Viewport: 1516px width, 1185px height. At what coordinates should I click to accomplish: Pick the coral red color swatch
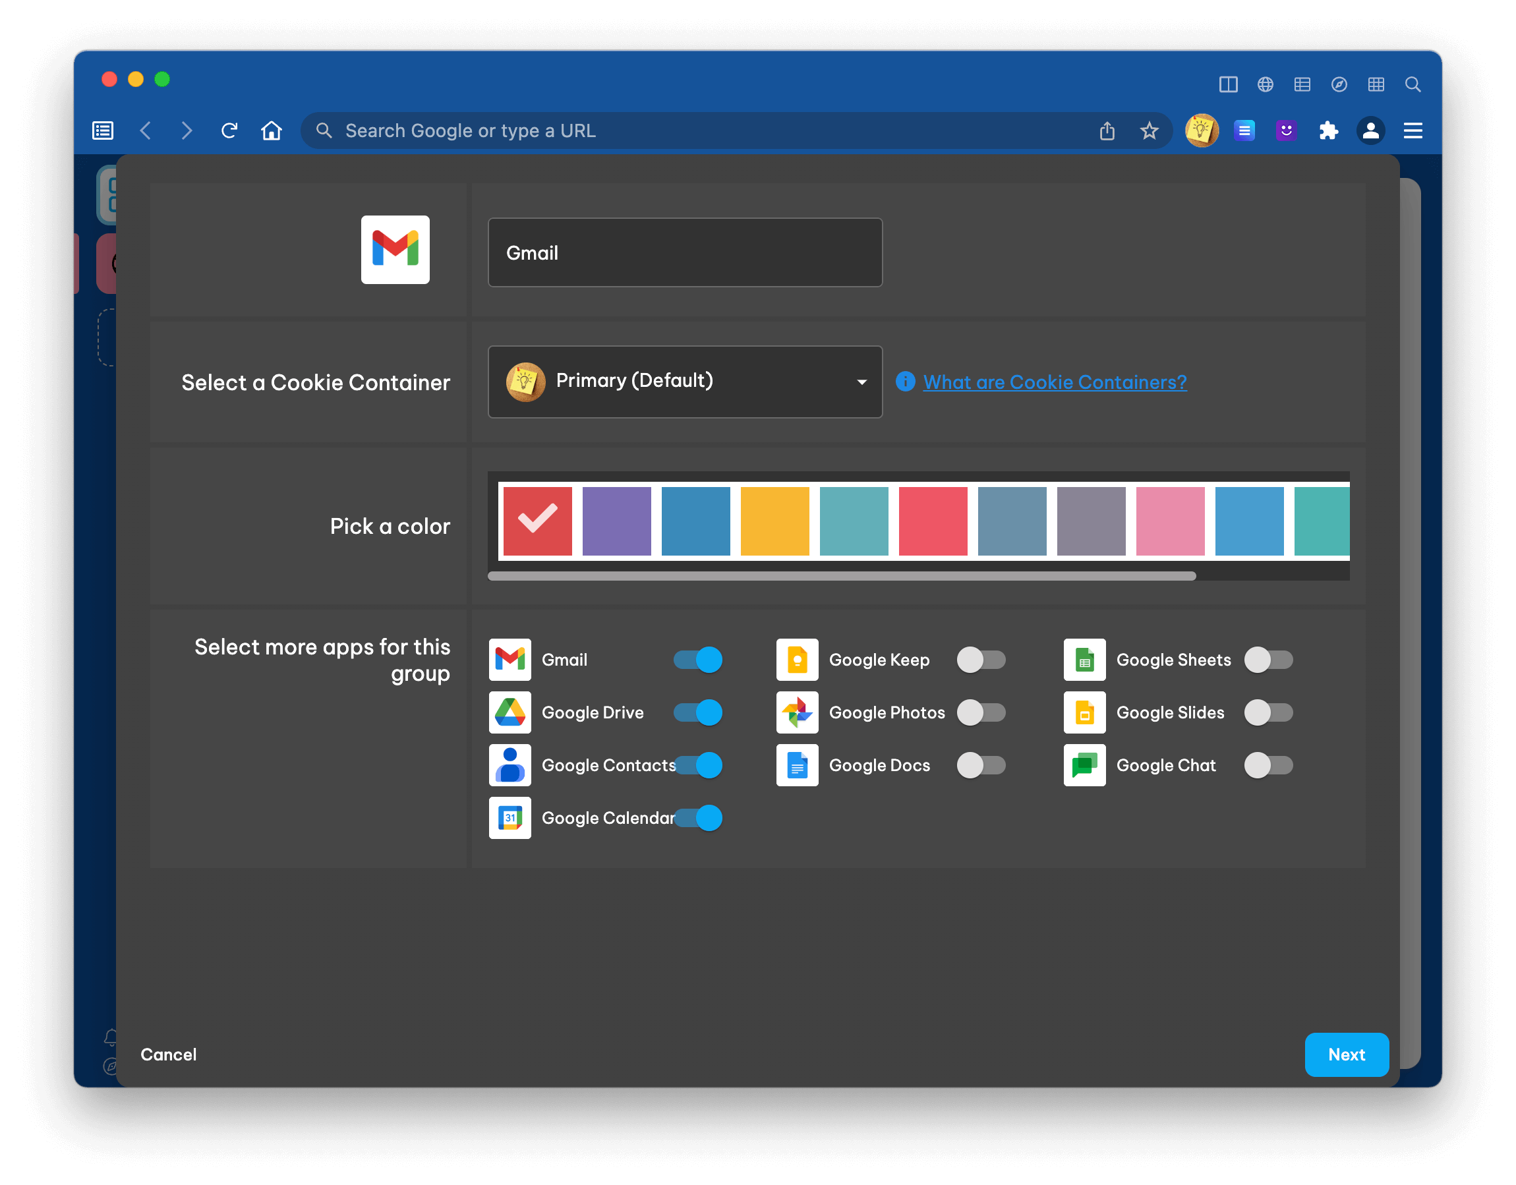933,521
